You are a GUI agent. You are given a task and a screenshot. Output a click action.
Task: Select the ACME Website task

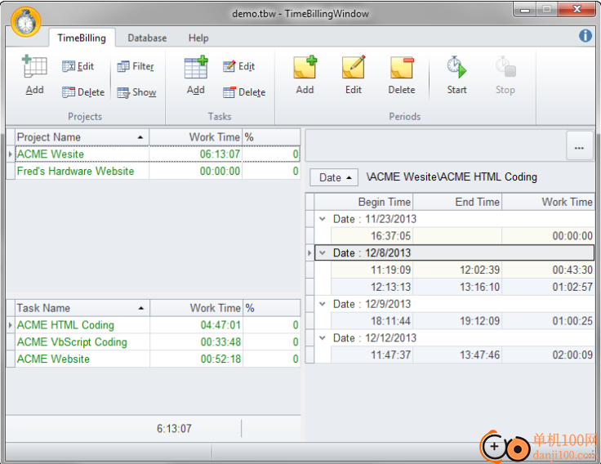(157, 359)
